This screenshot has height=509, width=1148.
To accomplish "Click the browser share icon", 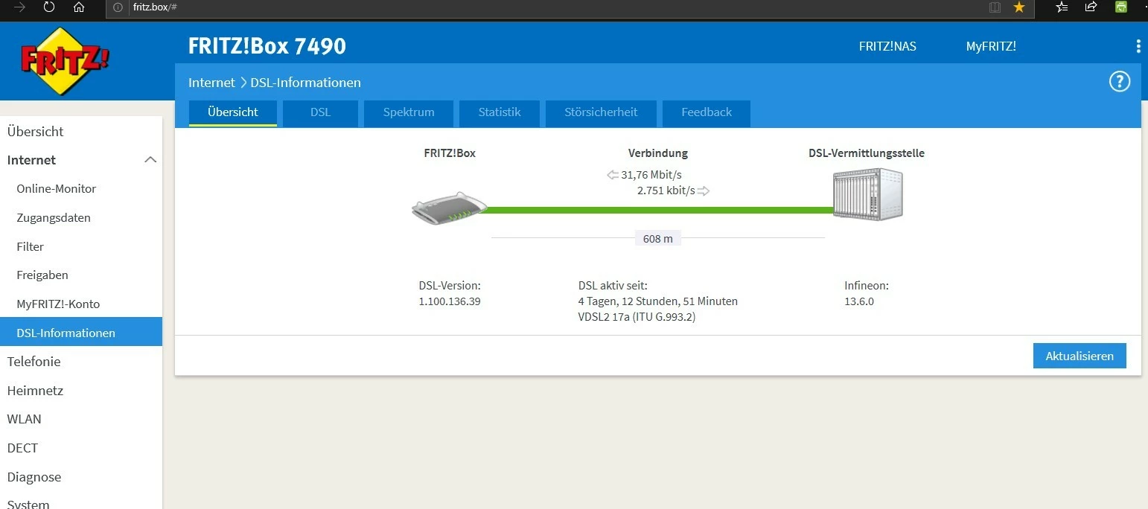I will pos(1091,7).
